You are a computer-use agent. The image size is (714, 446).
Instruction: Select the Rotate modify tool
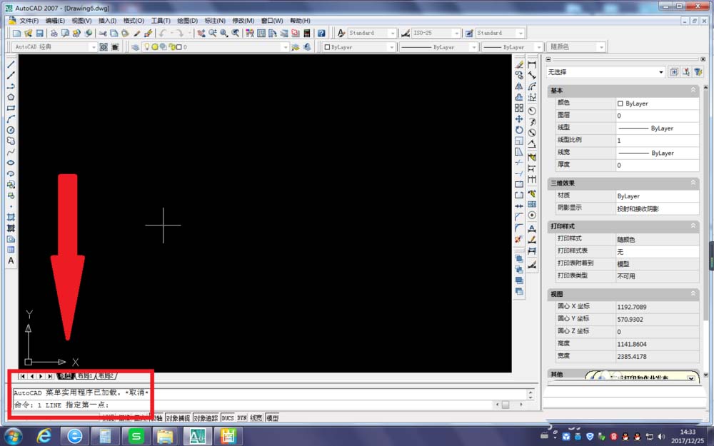click(x=519, y=130)
